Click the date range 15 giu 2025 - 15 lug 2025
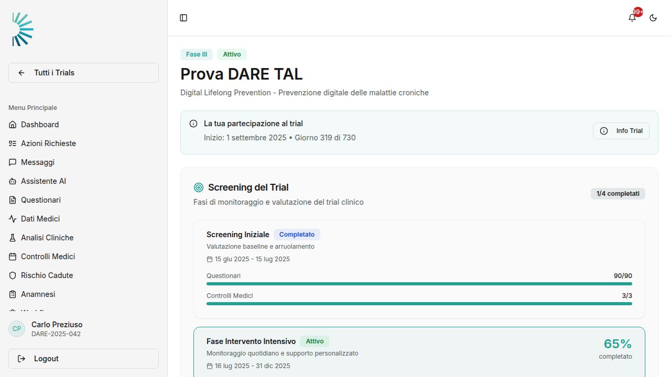The width and height of the screenshot is (671, 377). [252, 259]
